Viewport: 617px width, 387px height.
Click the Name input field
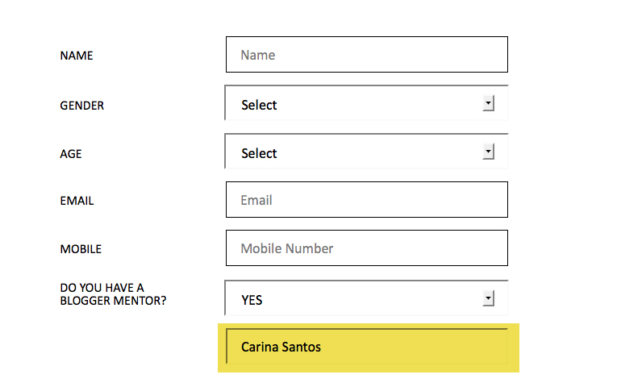pyautogui.click(x=366, y=55)
